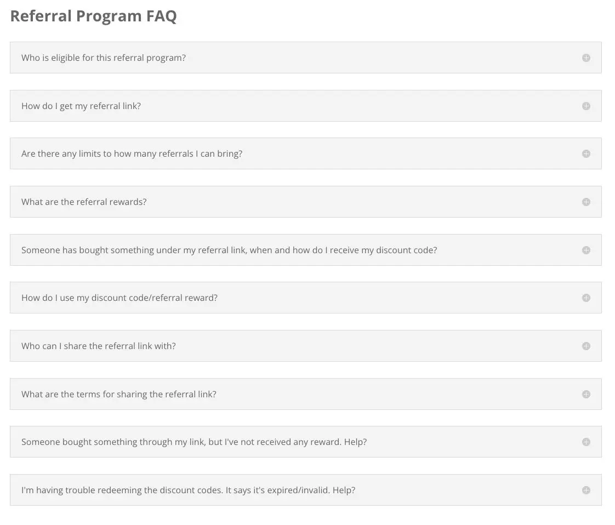Click plus icon next to 'How do I get my referral link?'
Viewport: 615px width, 525px height.
click(x=586, y=106)
